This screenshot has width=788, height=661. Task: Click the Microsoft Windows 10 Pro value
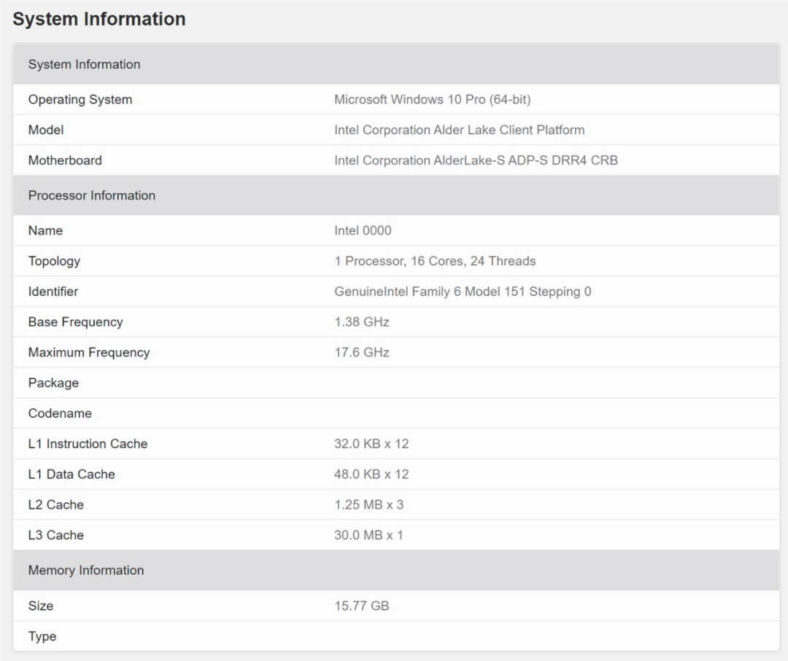(432, 99)
